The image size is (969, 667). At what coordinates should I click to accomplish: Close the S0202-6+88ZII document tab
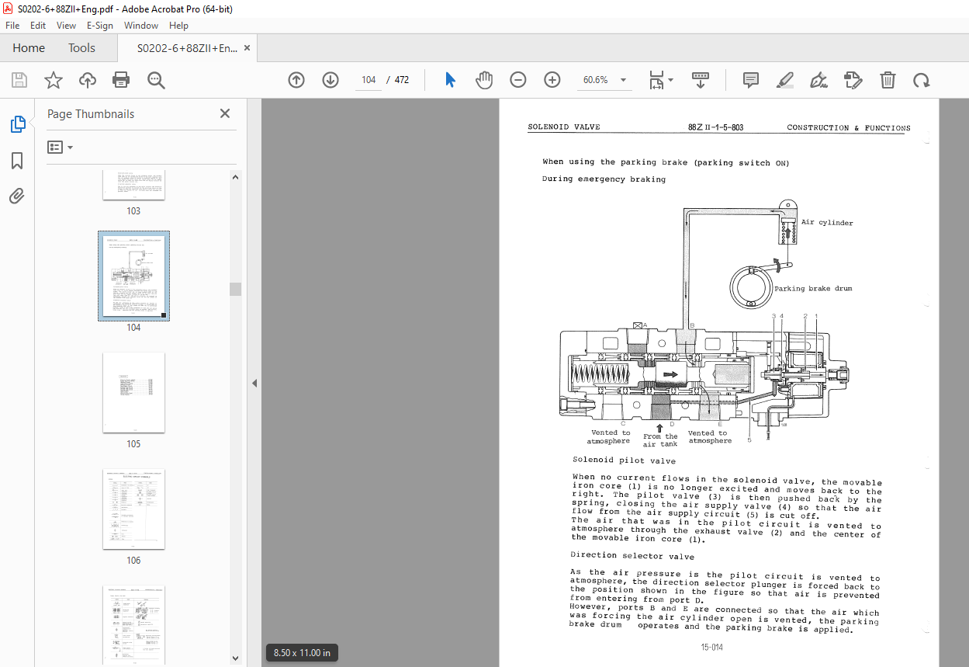[247, 47]
